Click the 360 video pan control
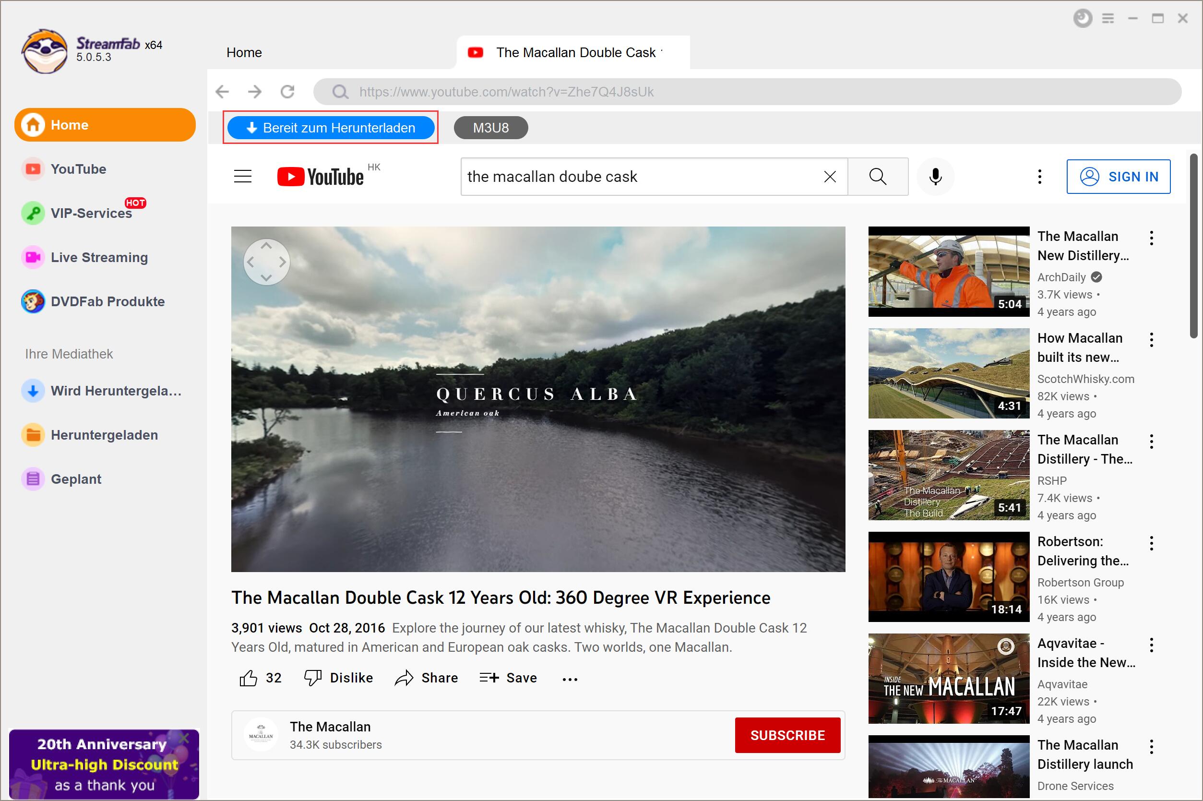 point(266,262)
